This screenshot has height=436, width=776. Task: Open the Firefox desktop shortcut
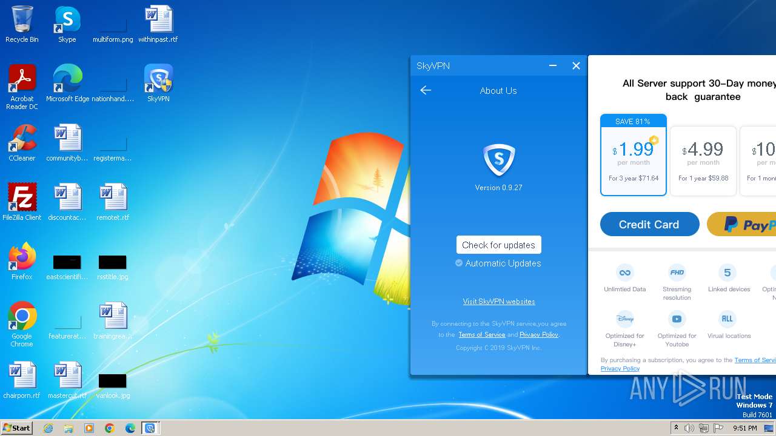point(22,262)
